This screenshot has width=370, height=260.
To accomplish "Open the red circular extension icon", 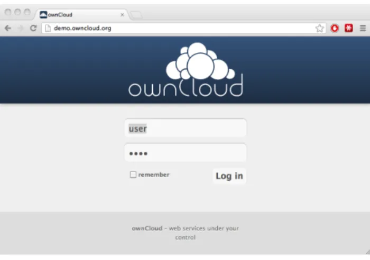I will 335,28.
